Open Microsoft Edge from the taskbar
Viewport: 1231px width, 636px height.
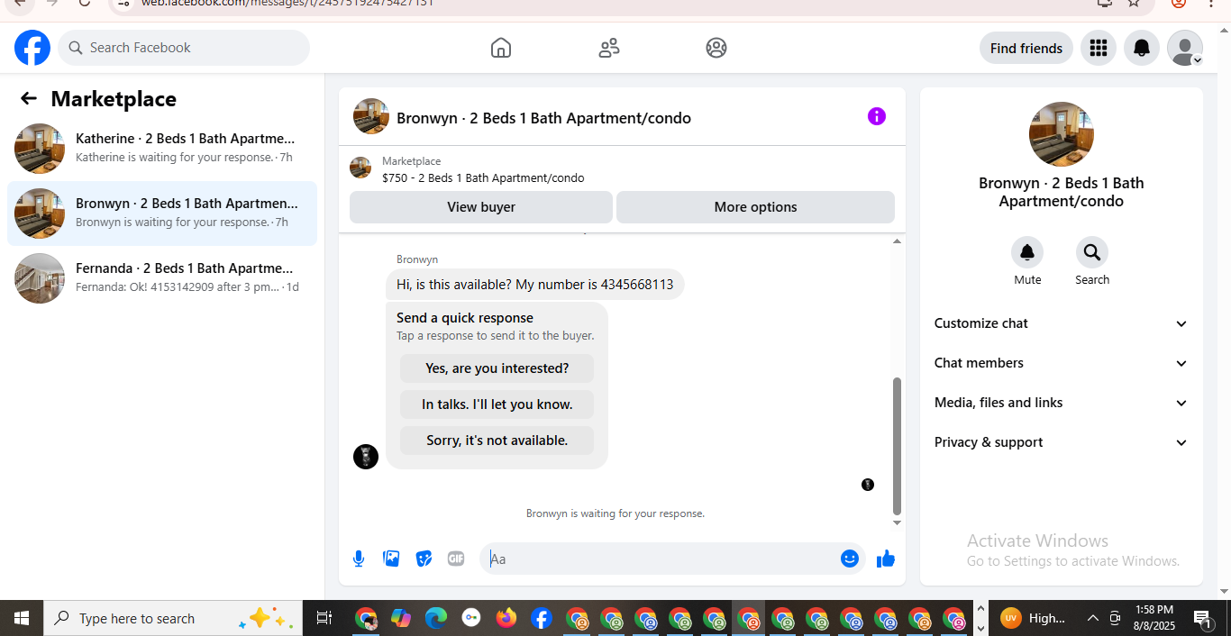[x=436, y=618]
